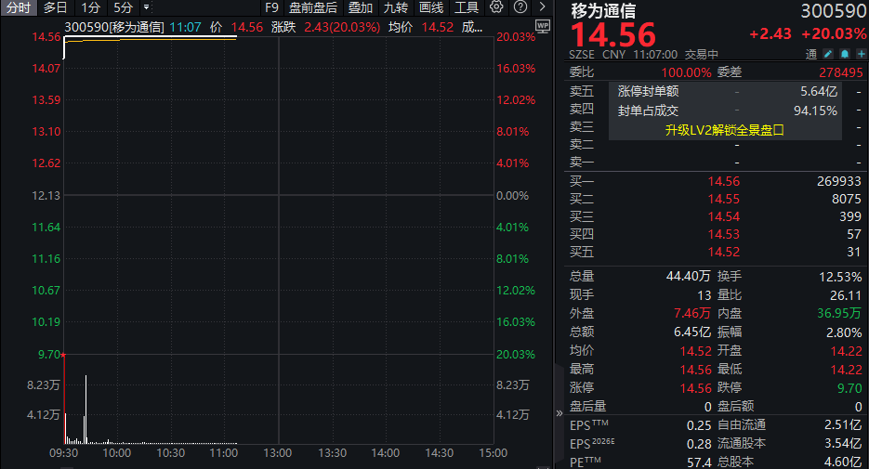Click the 买三 bid price 14.54
This screenshot has height=469, width=869.
(723, 216)
